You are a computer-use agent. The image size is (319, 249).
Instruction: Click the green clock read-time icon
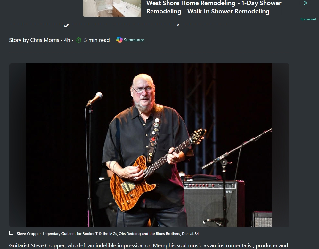point(78,40)
